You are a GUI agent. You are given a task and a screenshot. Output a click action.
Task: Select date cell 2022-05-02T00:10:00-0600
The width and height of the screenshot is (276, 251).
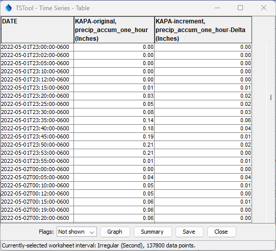click(37, 185)
